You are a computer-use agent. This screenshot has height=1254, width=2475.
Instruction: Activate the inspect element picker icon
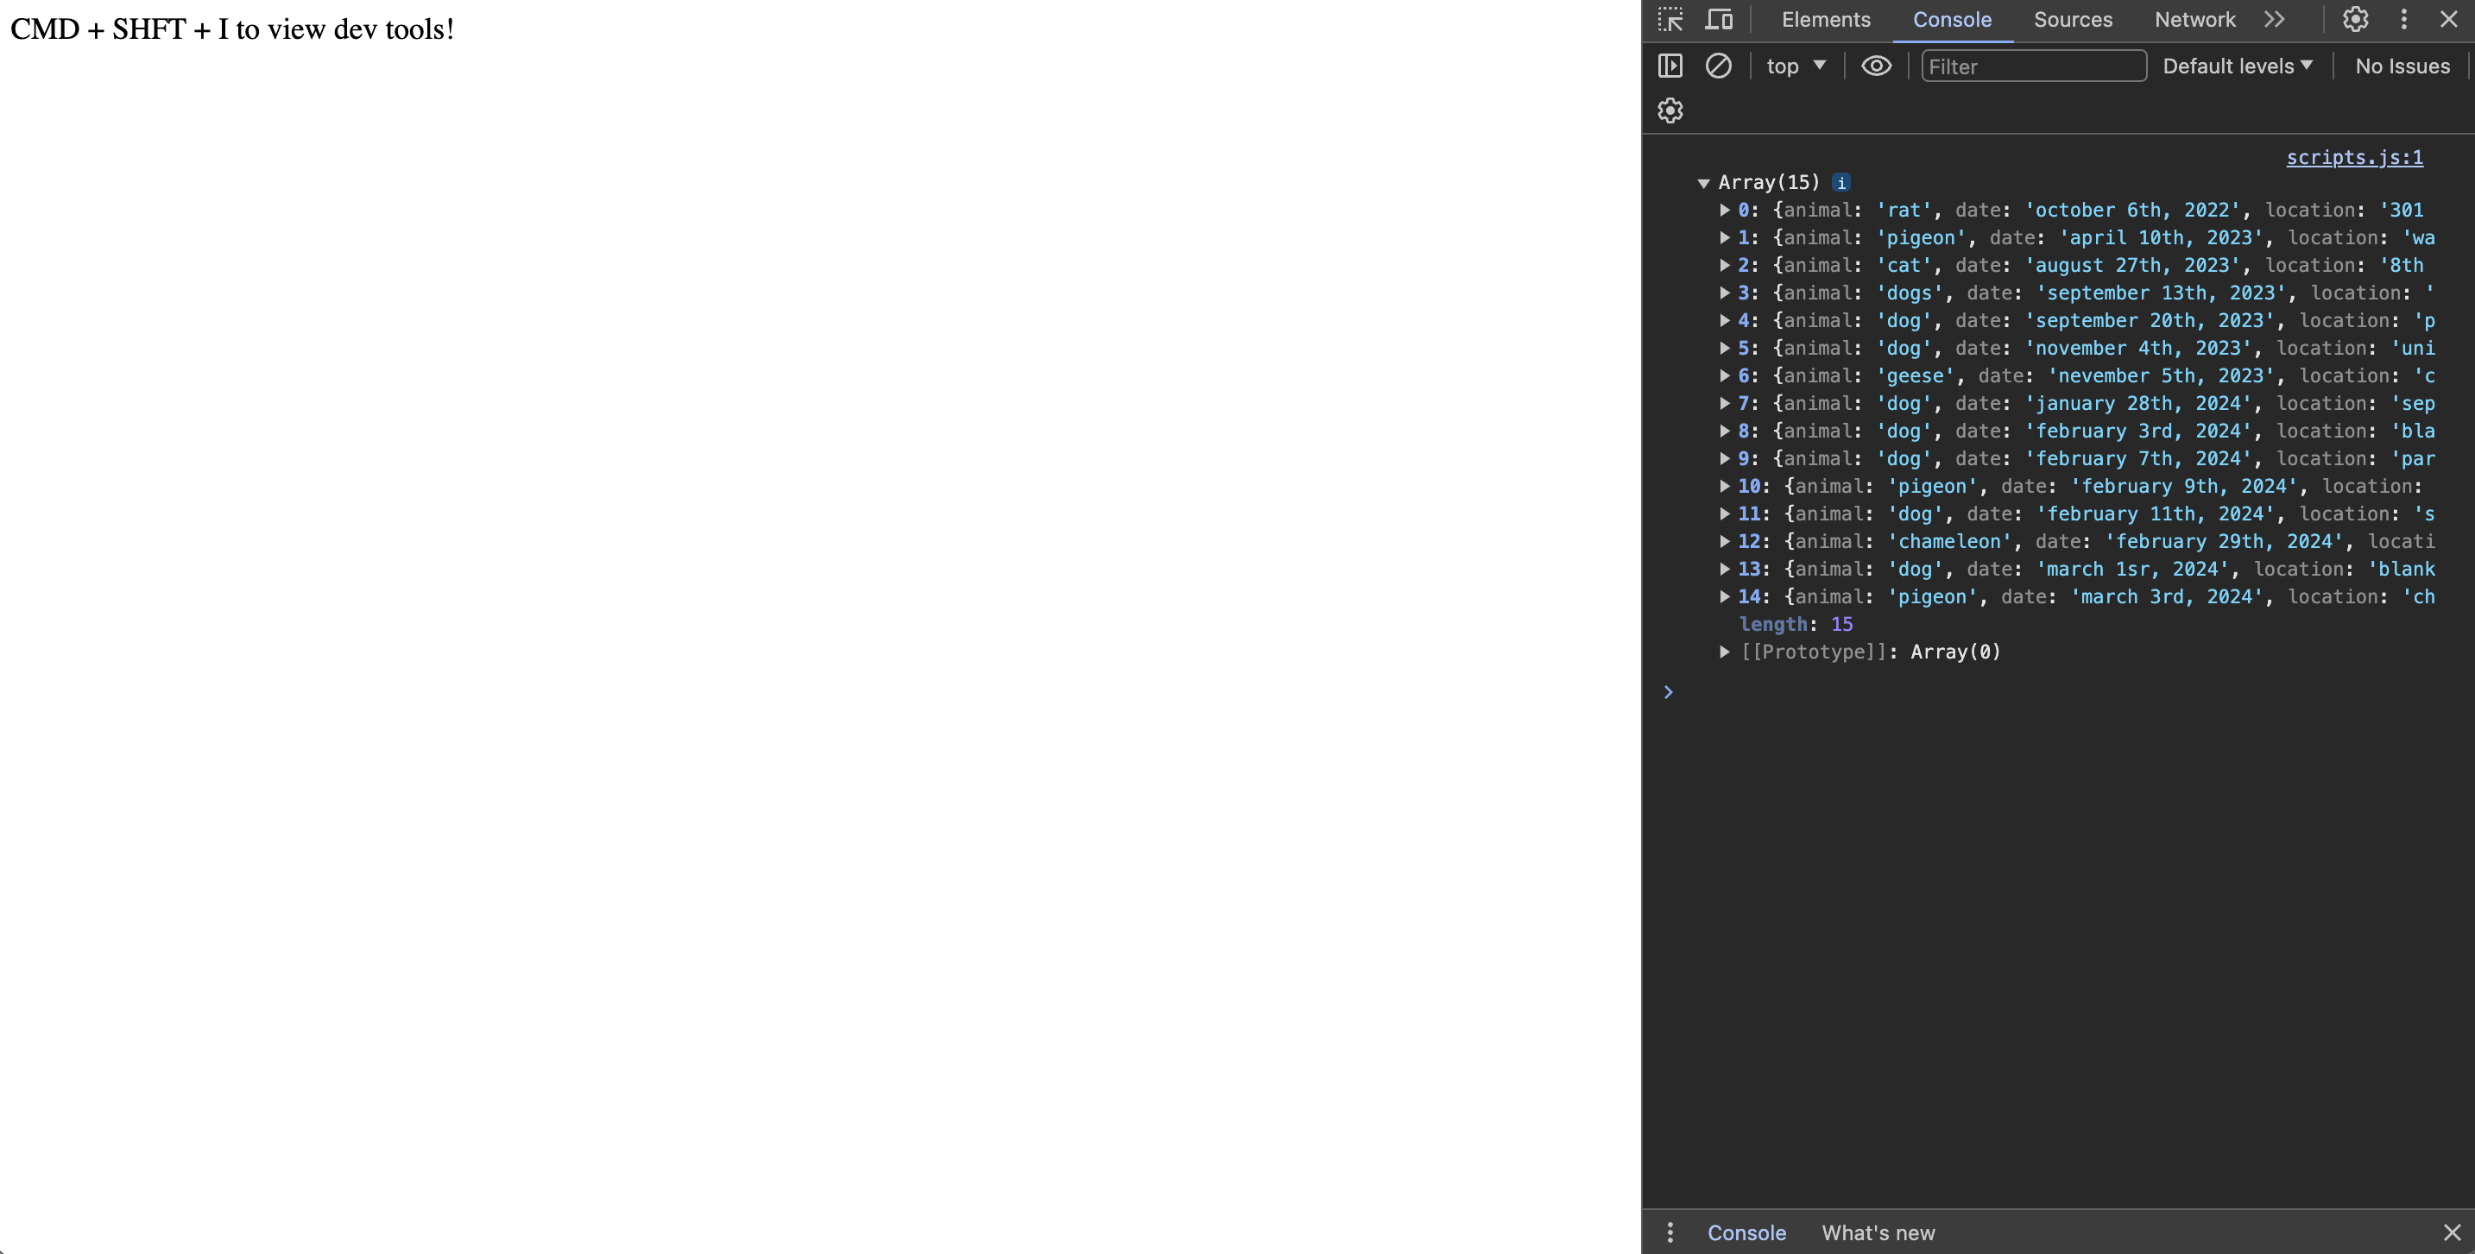click(1670, 19)
